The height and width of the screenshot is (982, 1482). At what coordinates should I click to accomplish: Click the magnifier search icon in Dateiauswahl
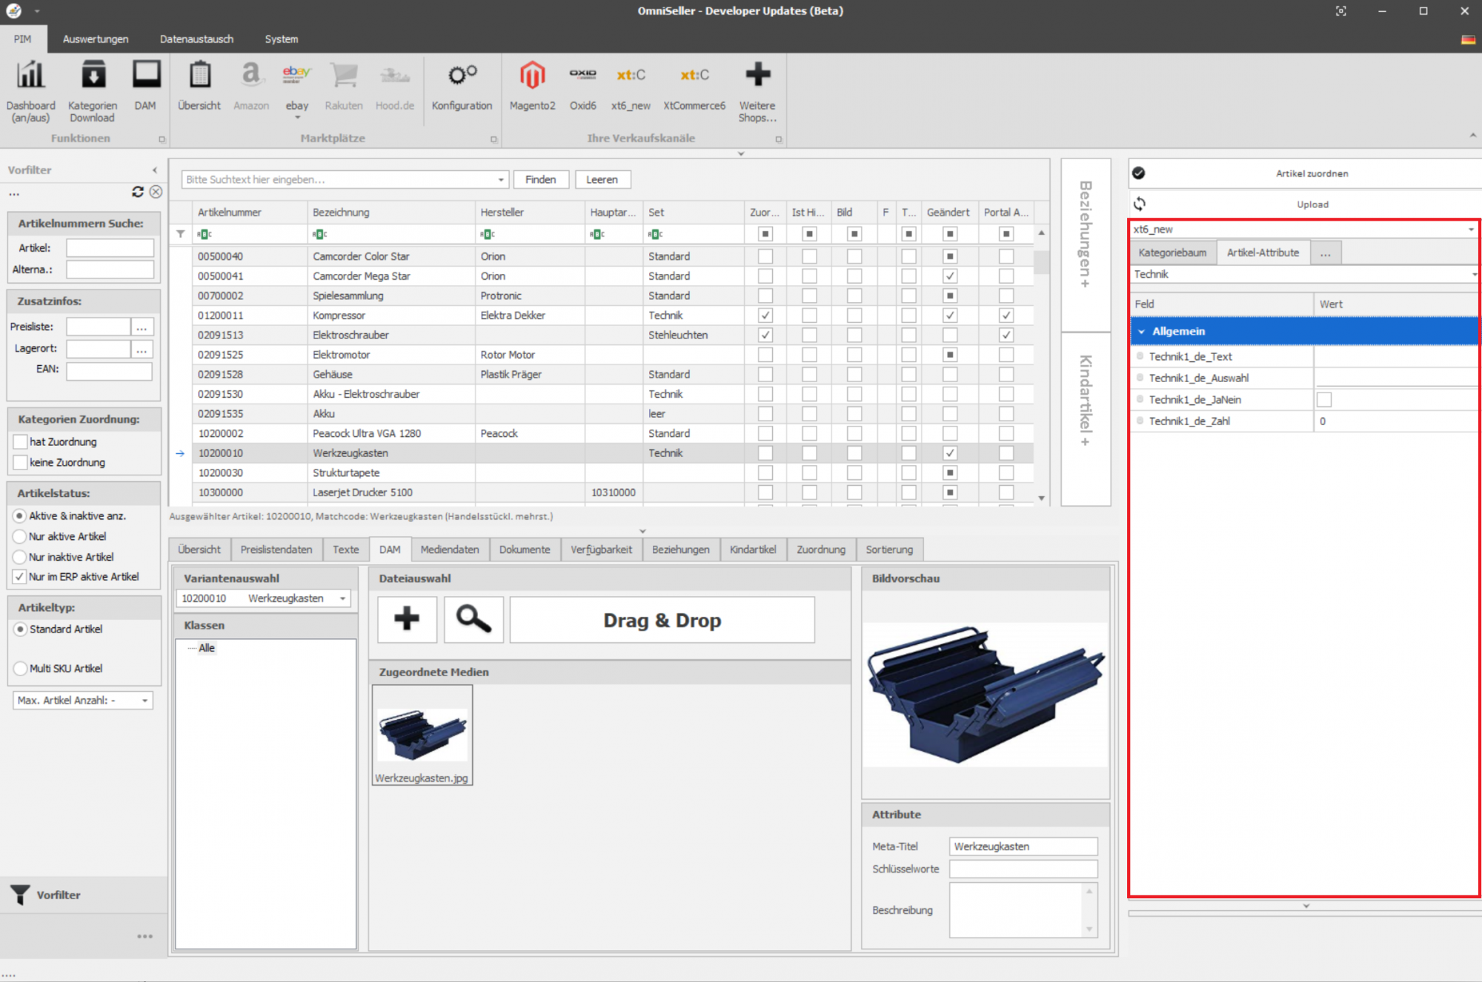(x=473, y=619)
